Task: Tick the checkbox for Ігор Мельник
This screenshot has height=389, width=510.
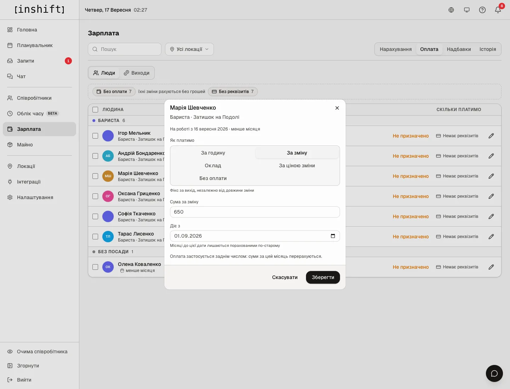Action: 95,136
